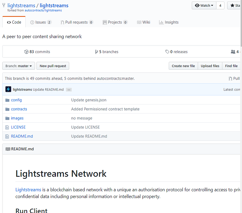Image resolution: width=242 pixels, height=213 pixels.
Task: Open the lightstreams owner link
Action: click(21, 5)
